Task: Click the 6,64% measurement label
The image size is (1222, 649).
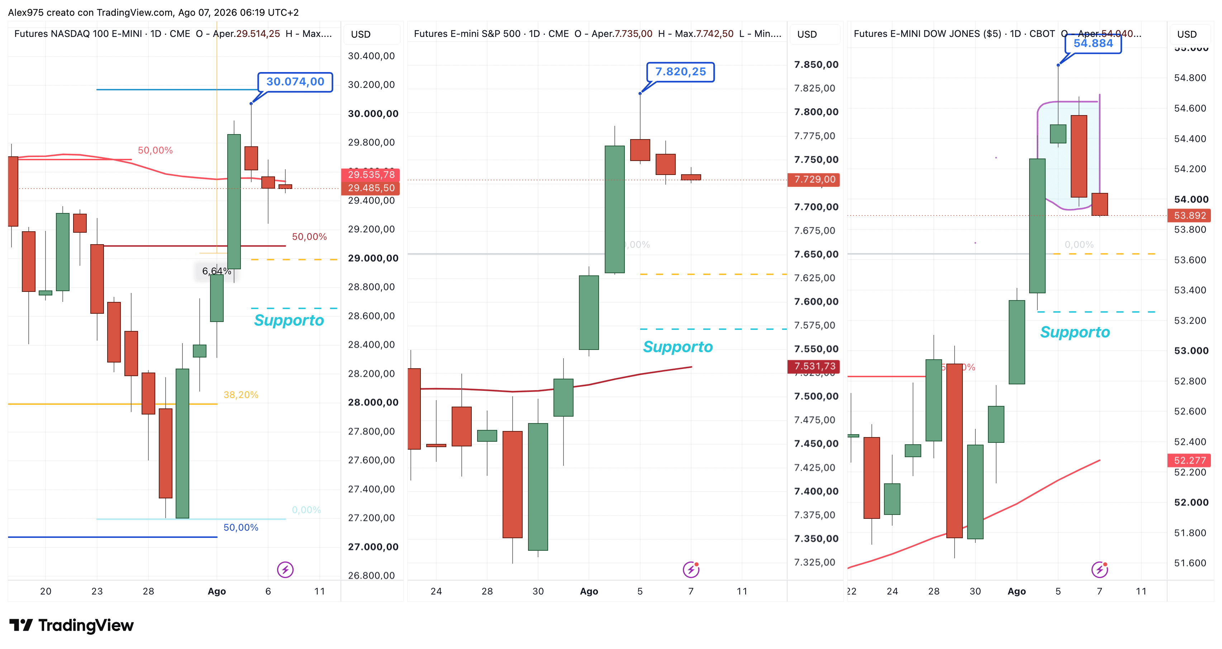Action: tap(217, 271)
